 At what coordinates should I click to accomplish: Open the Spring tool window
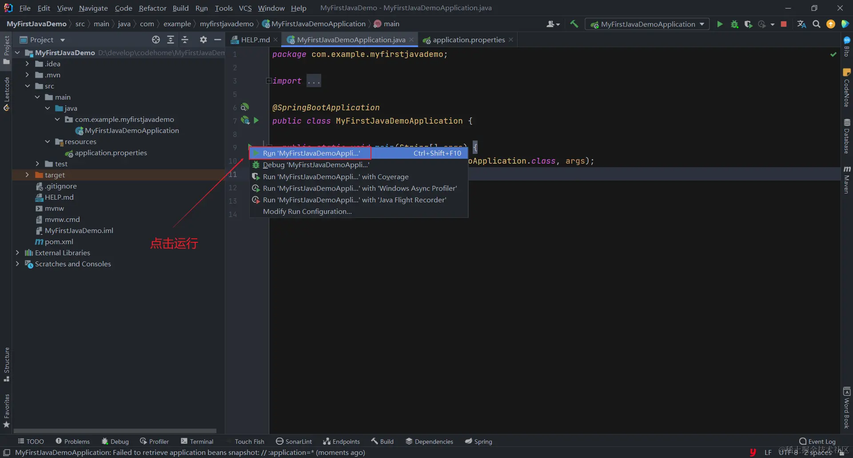pyautogui.click(x=478, y=441)
